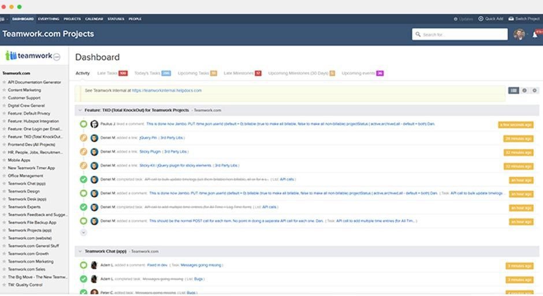
Task: Click the round icon beside list view
Action: (x=525, y=90)
